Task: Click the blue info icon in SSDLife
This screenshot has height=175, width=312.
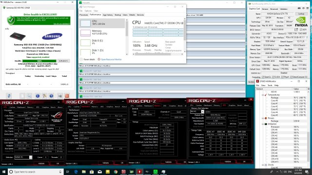Action: 38,96
